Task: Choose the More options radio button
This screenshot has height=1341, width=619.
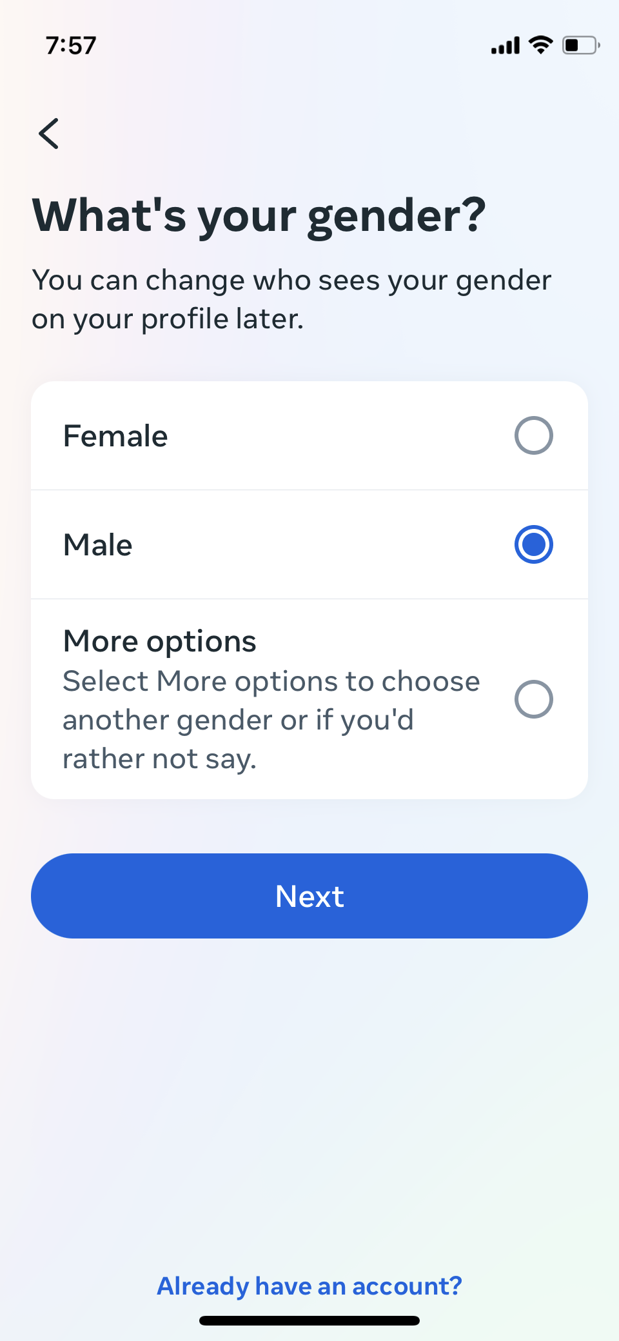Action: coord(533,699)
